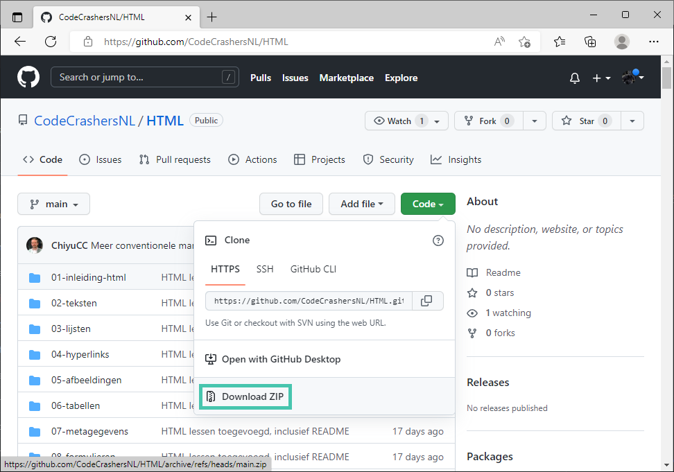Open Issues in the top navigation
The height and width of the screenshot is (472, 674).
tap(295, 78)
